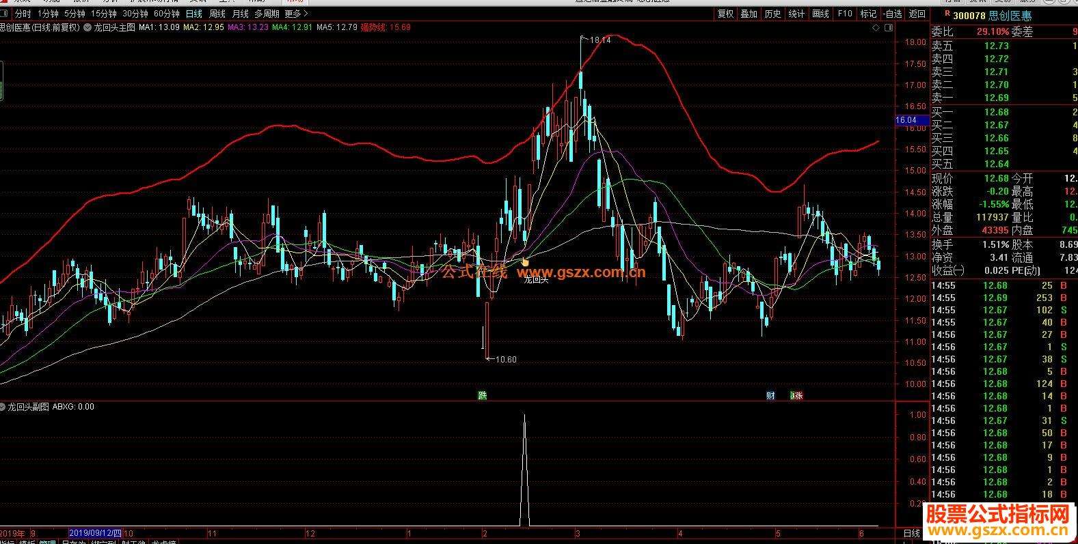Click the stock name 思创医惠 in the quote panel
The image size is (1078, 544).
point(1010,15)
